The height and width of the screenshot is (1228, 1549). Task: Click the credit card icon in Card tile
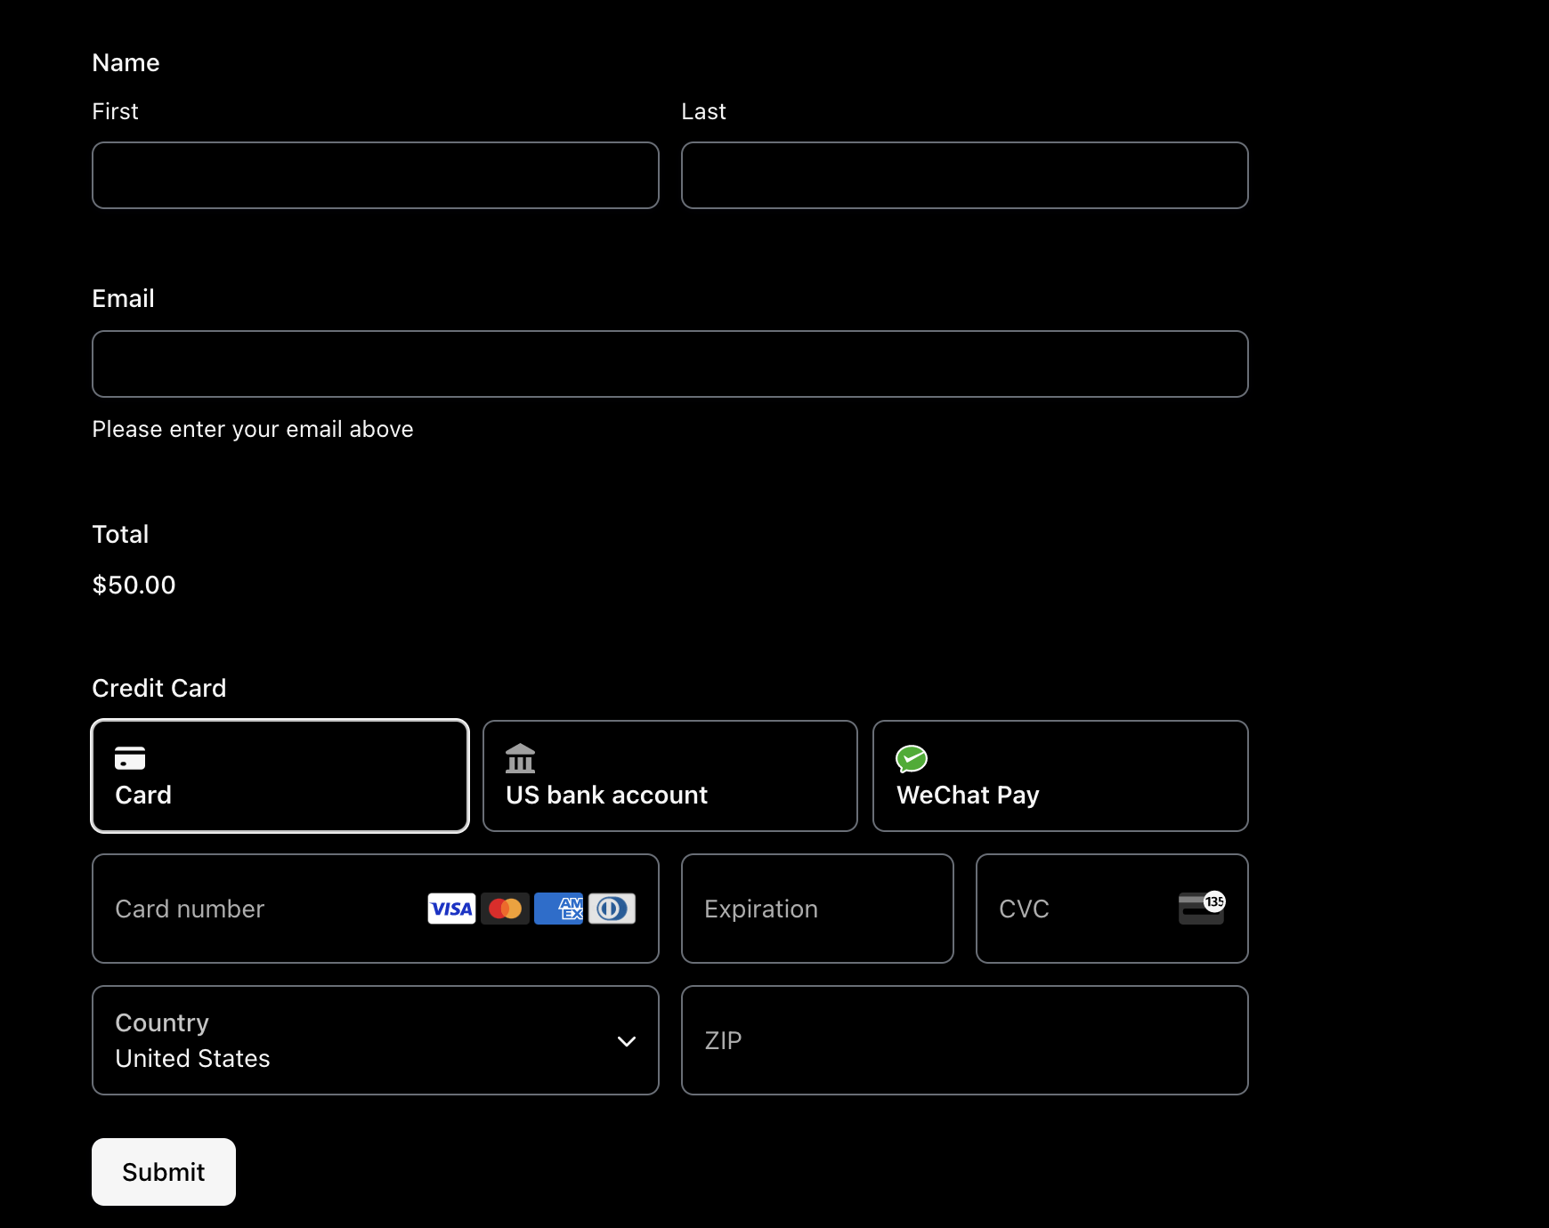[130, 758]
